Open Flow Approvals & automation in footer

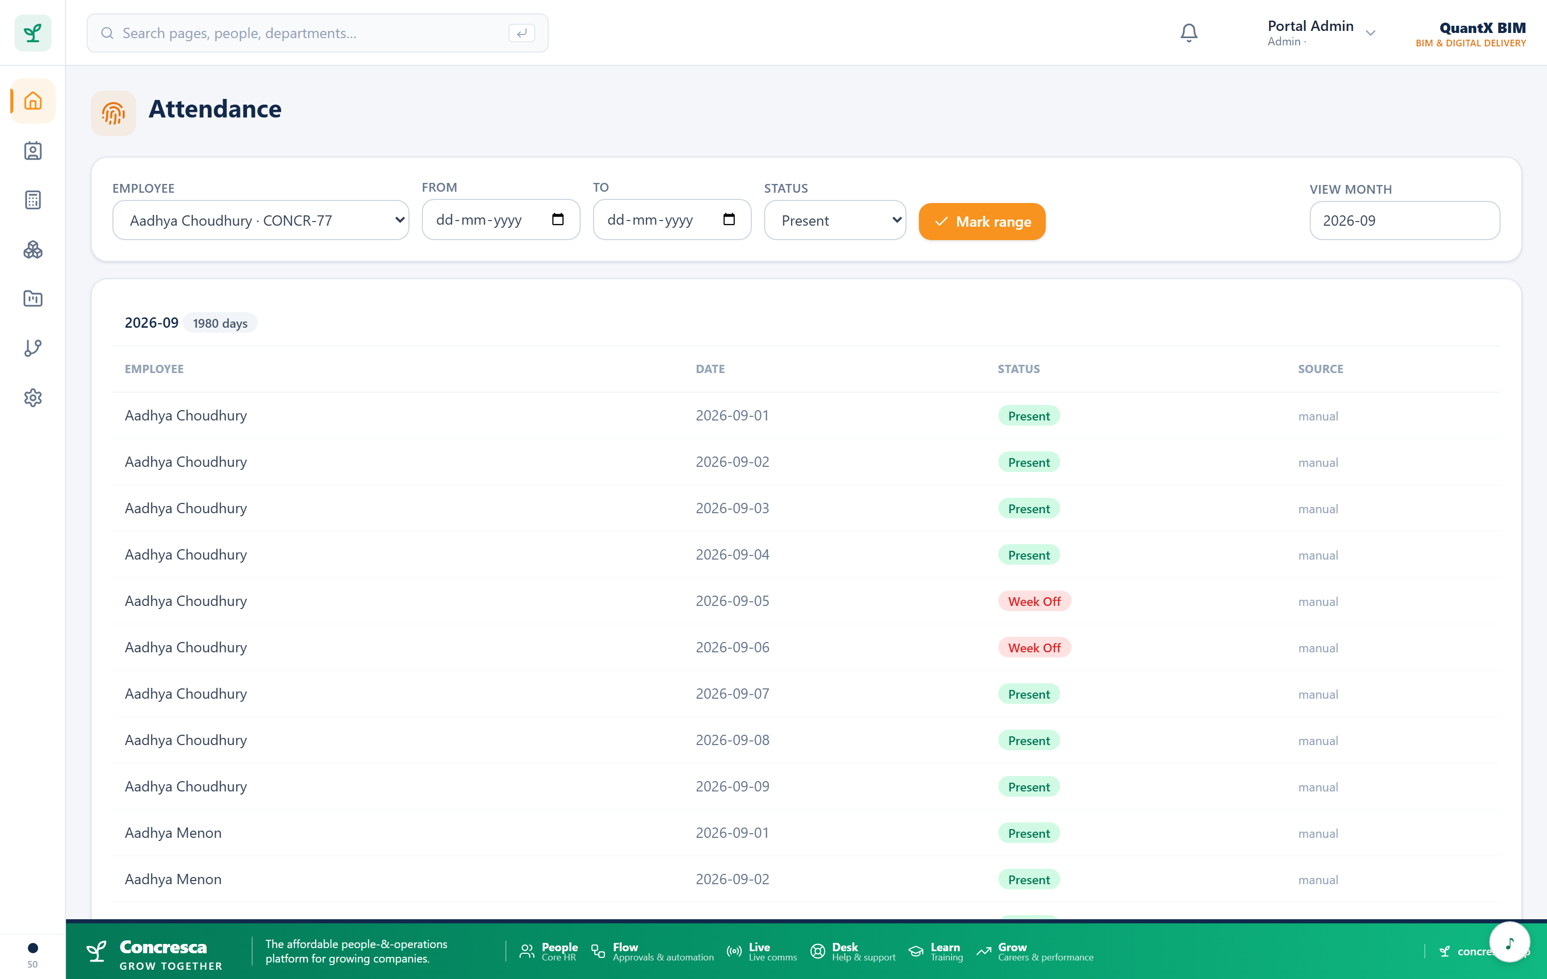(x=652, y=951)
